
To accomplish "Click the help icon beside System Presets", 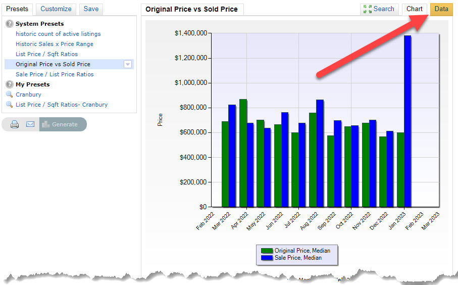I will (x=9, y=24).
